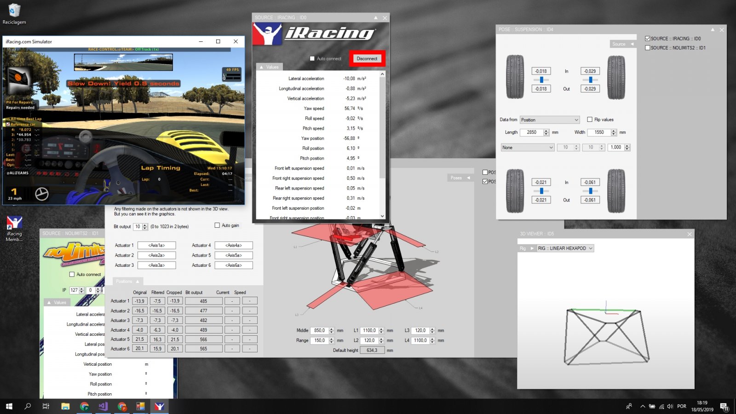
Task: Open taskbar search magnifier
Action: [28, 406]
